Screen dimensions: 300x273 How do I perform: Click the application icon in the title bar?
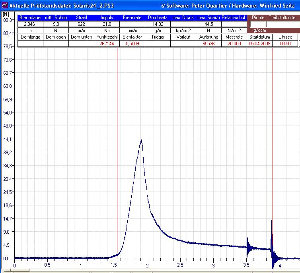click(4, 6)
